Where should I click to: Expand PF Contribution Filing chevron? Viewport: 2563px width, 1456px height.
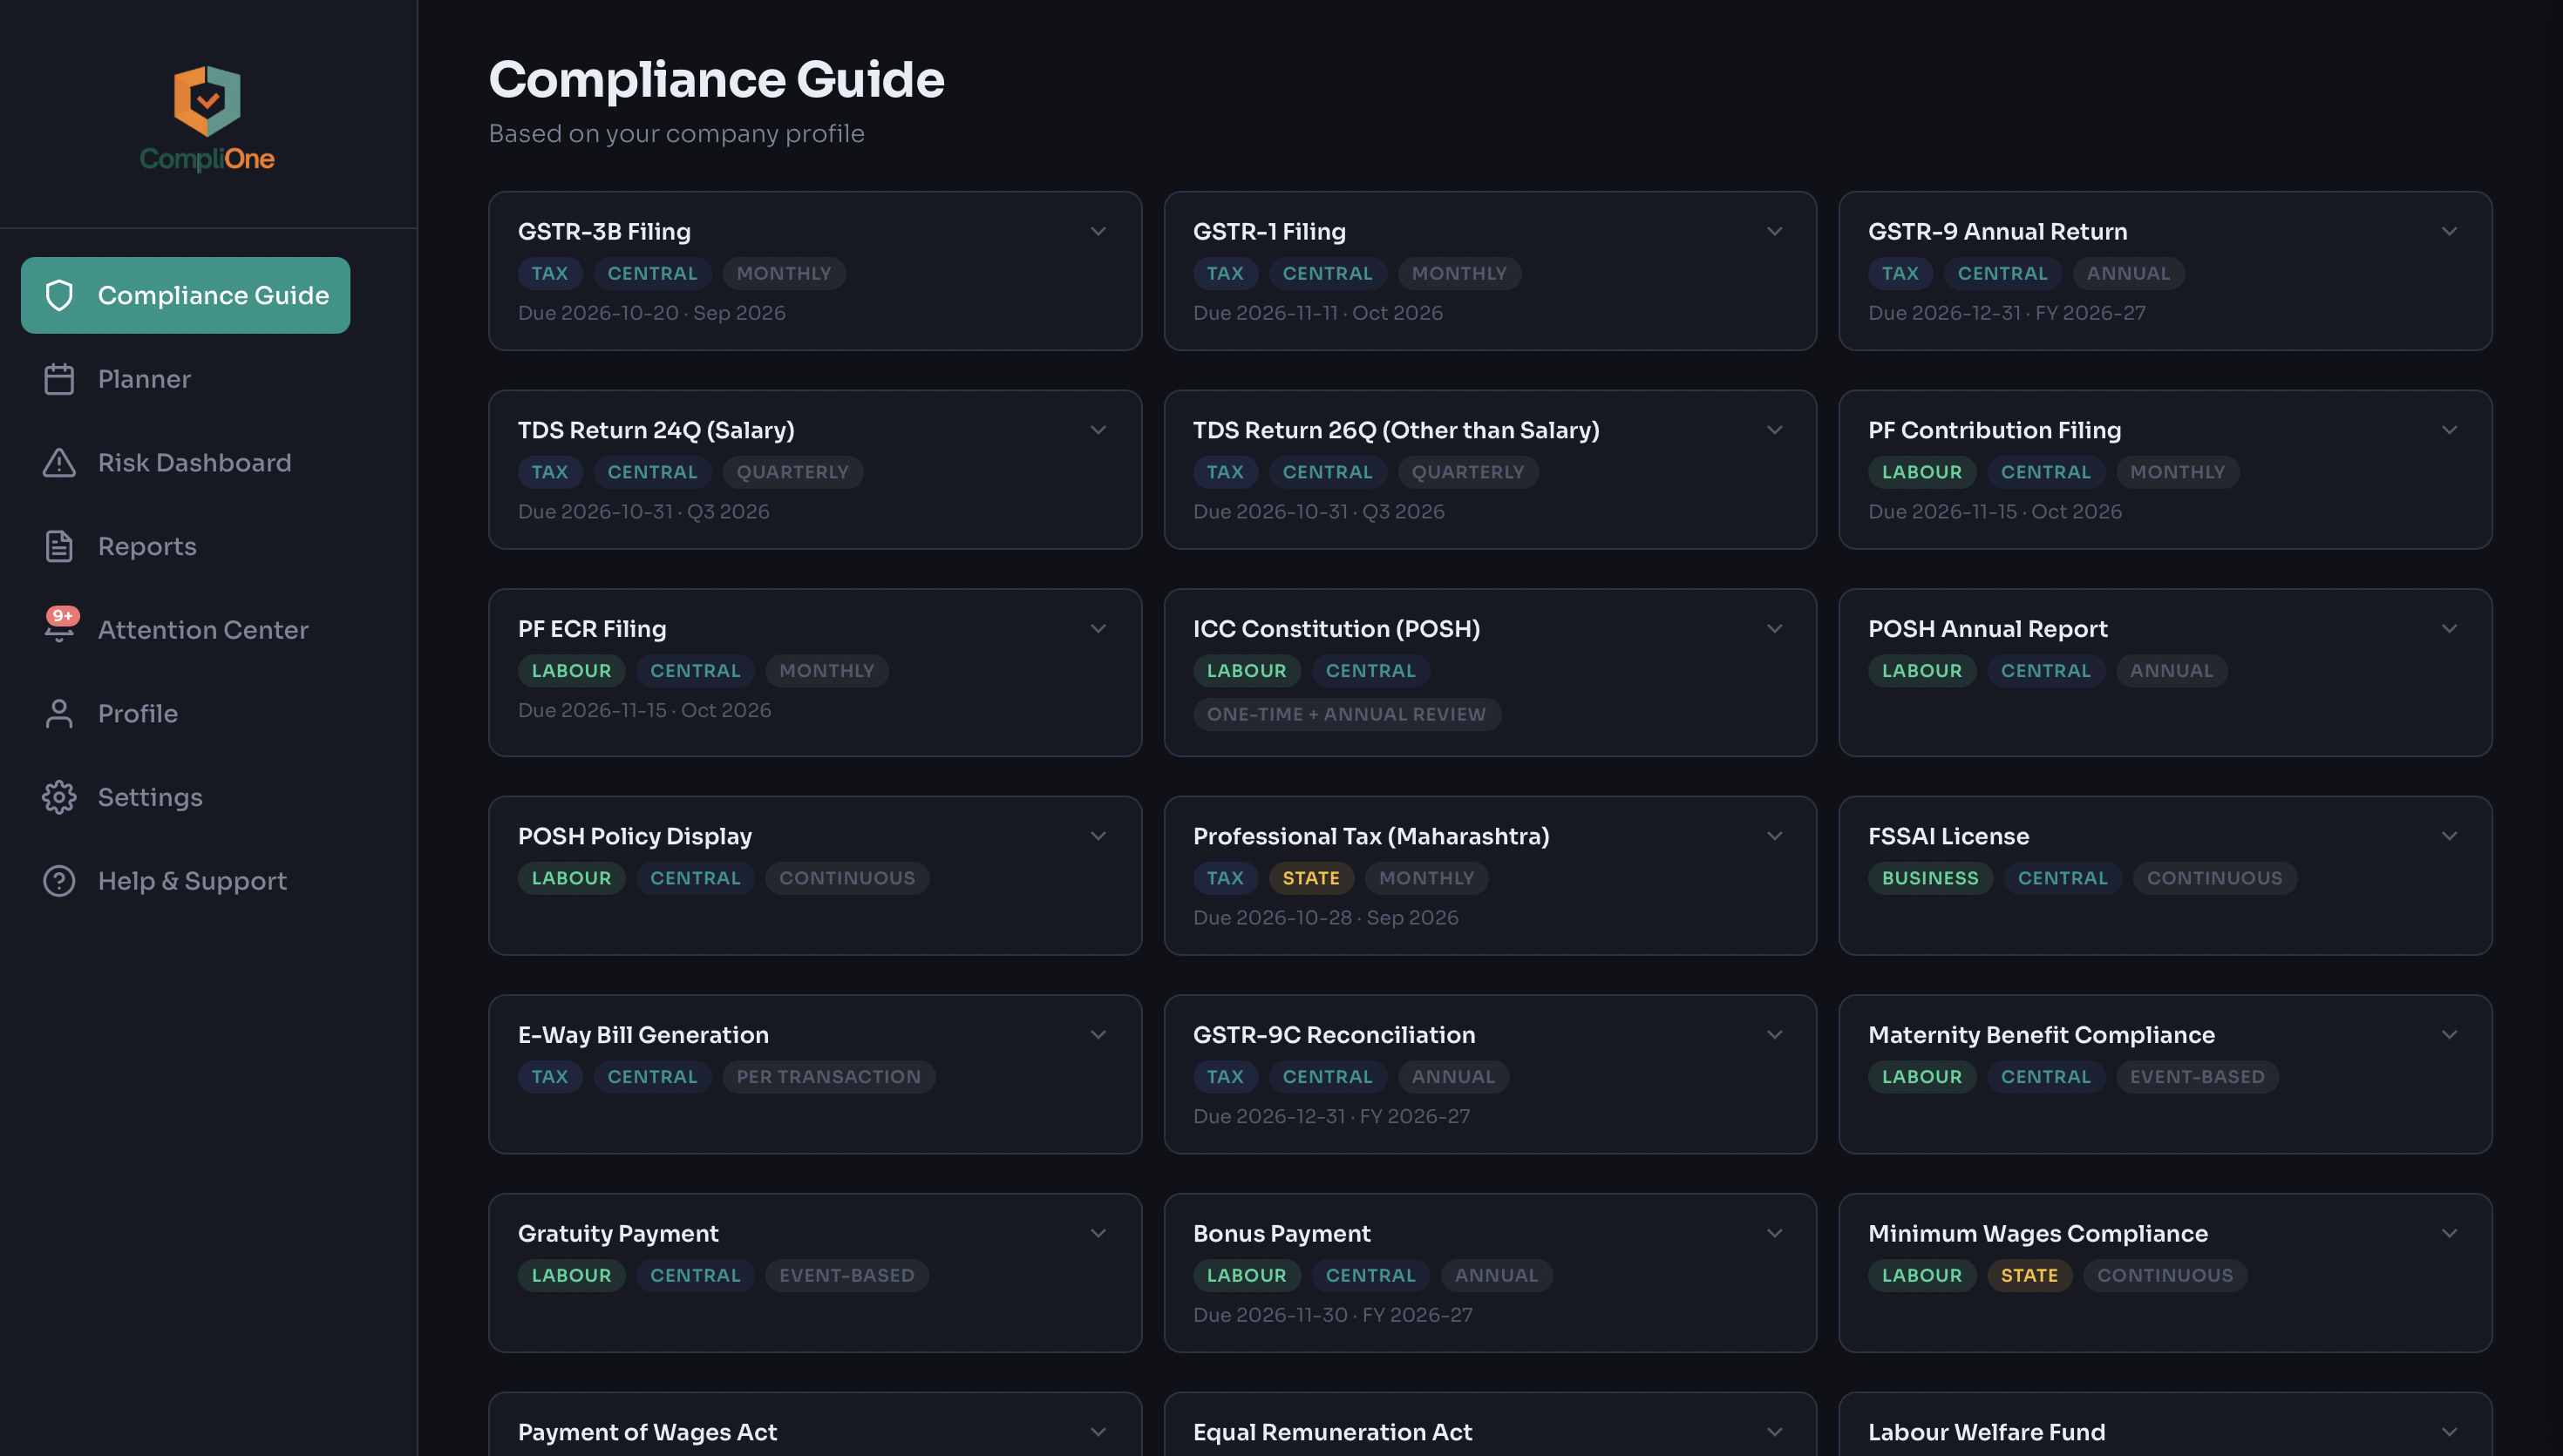[2449, 430]
